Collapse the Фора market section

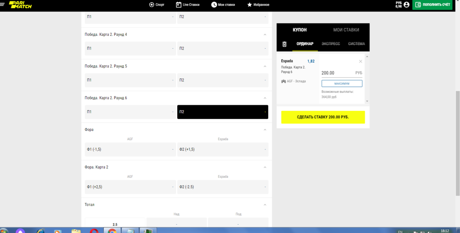[x=265, y=130]
